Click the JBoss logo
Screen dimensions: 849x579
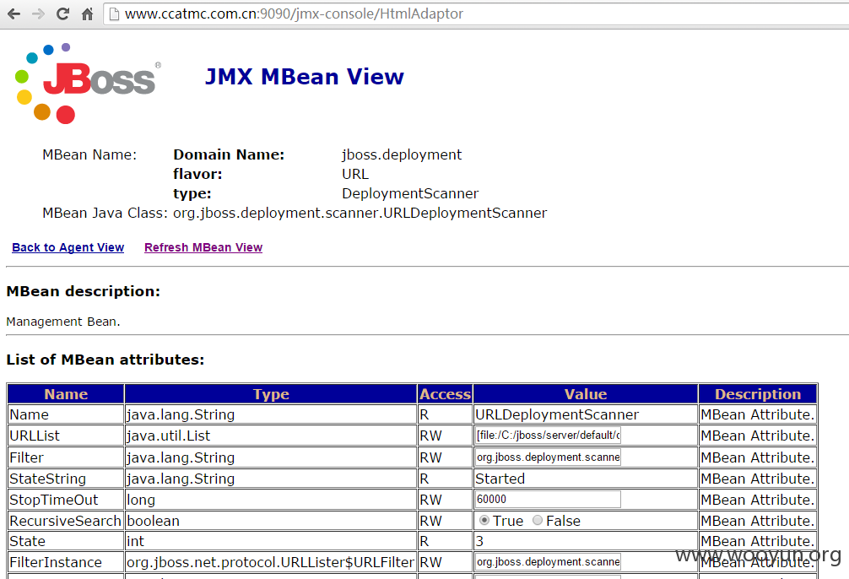click(x=88, y=83)
